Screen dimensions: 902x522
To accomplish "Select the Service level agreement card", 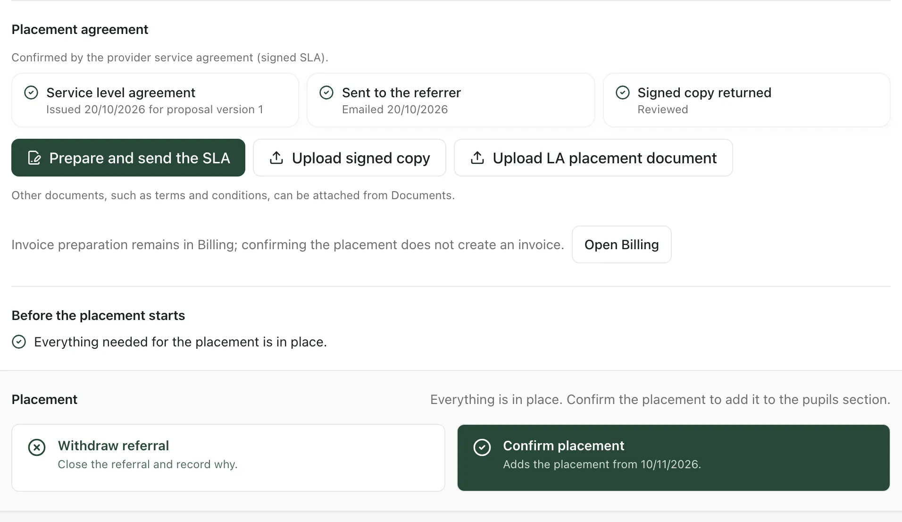I will (x=155, y=100).
